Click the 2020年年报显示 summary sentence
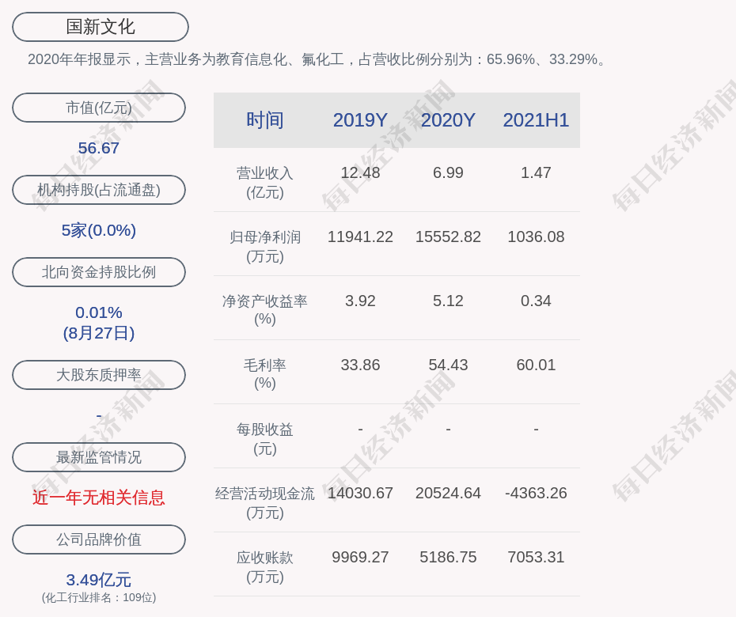Screen dimensions: 736x617 coord(318,59)
